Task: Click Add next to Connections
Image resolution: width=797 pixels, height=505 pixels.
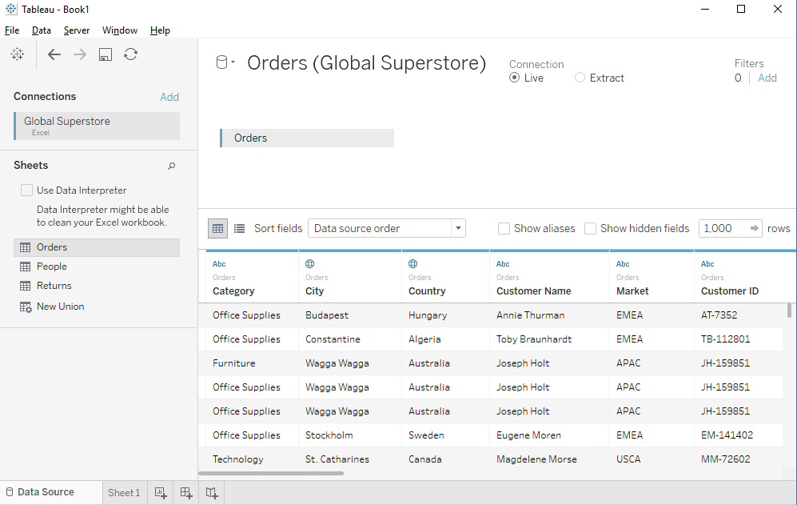Action: (169, 97)
